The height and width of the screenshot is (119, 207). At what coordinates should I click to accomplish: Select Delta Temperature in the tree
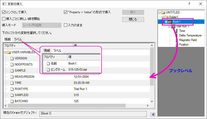[190, 35]
